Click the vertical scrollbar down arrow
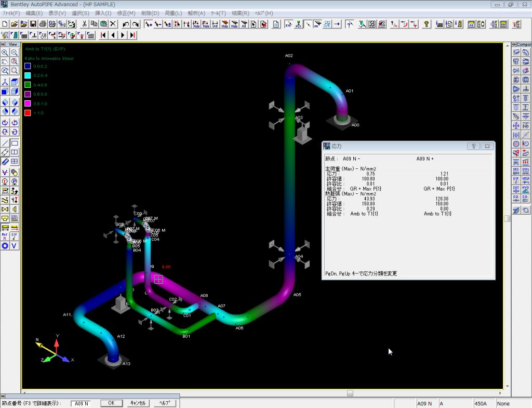This screenshot has width=532, height=408. [508, 386]
